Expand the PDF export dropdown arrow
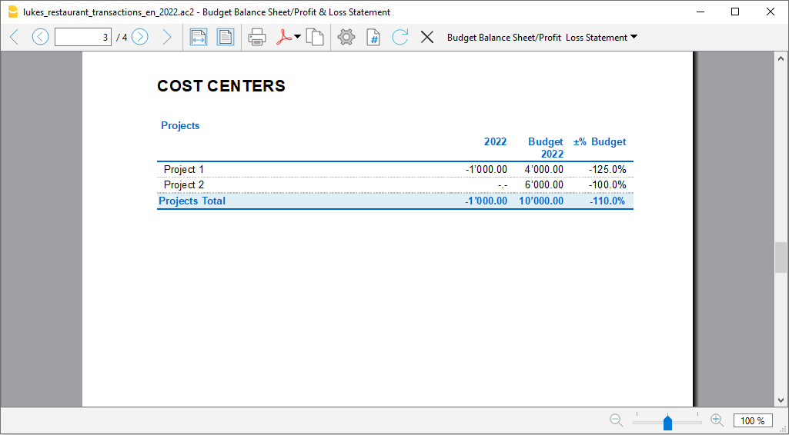This screenshot has width=789, height=435. (x=297, y=37)
